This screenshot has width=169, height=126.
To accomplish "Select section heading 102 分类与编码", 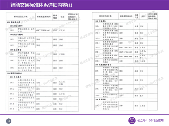I will (16, 35).
